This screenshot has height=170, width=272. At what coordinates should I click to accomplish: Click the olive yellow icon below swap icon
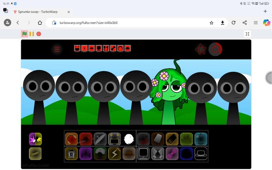[x=35, y=154]
